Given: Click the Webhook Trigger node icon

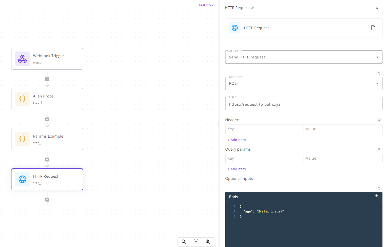Looking at the screenshot, I should (x=22, y=59).
